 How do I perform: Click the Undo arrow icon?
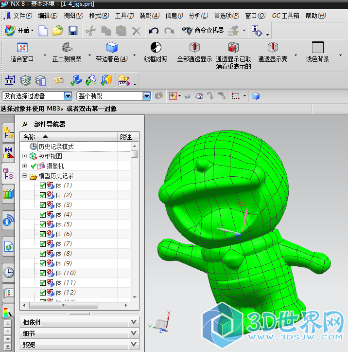[154, 31]
